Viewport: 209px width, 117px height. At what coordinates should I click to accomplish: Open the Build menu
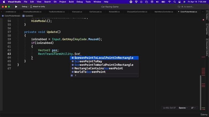click(x=71, y=2)
